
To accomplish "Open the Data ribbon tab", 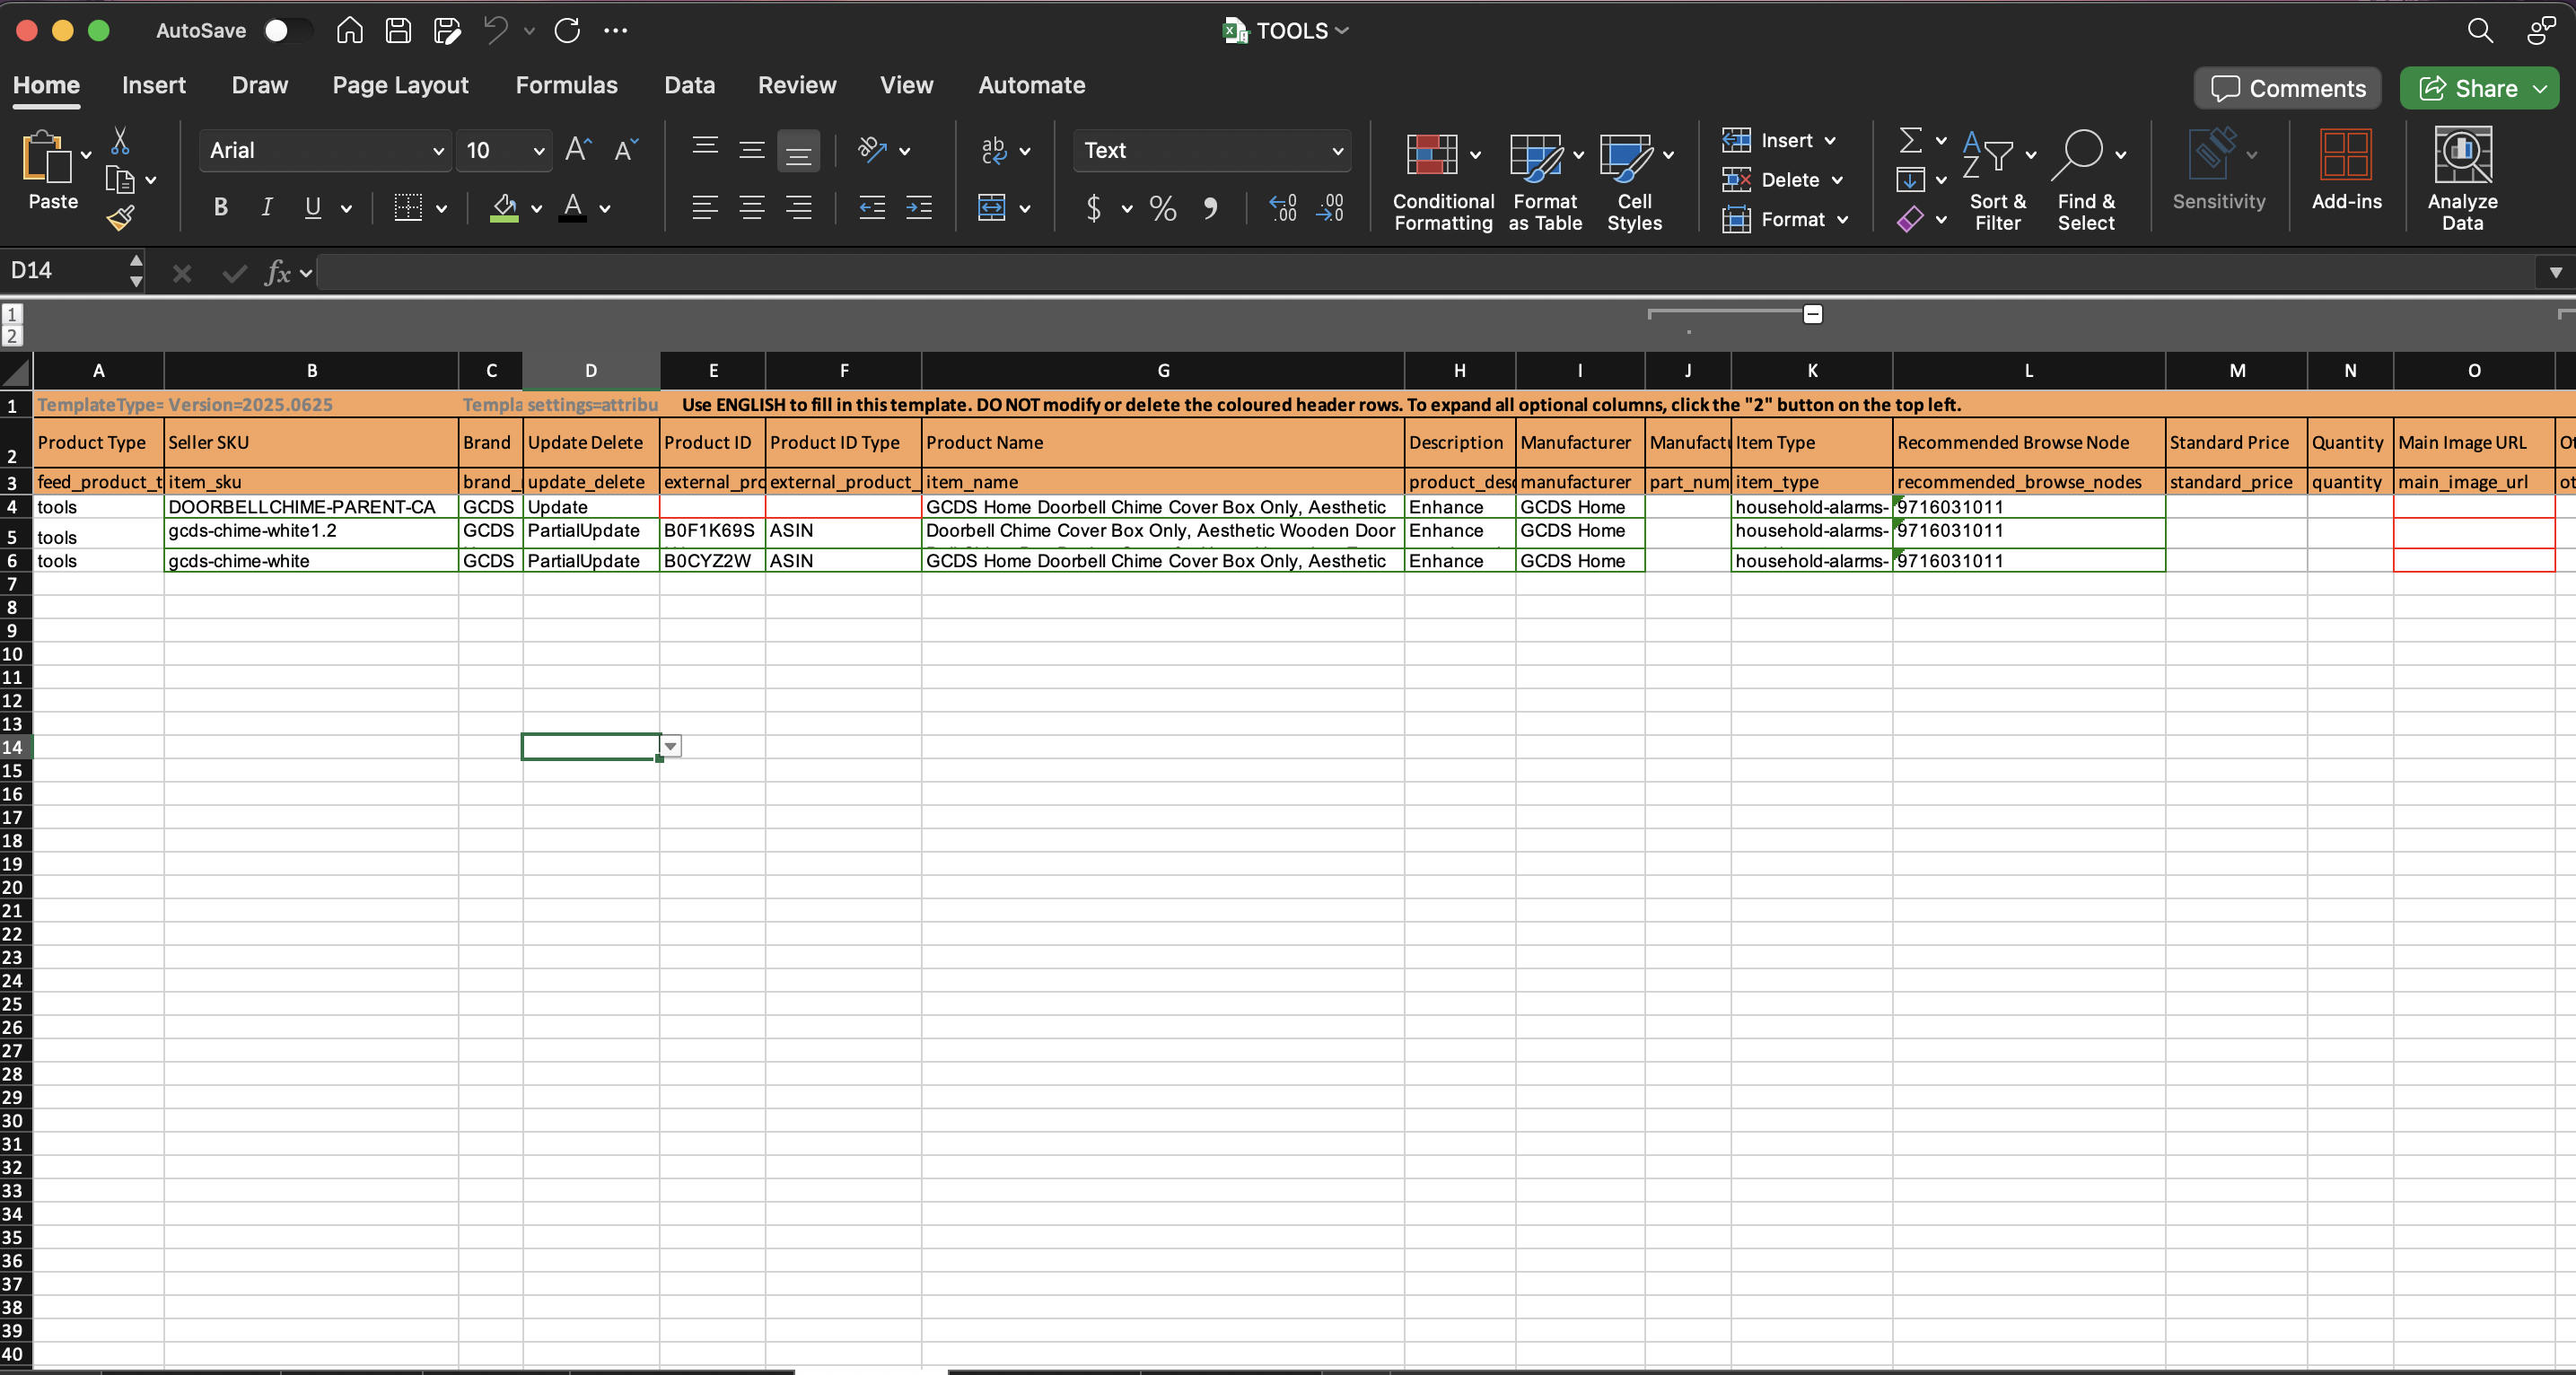I will (689, 85).
